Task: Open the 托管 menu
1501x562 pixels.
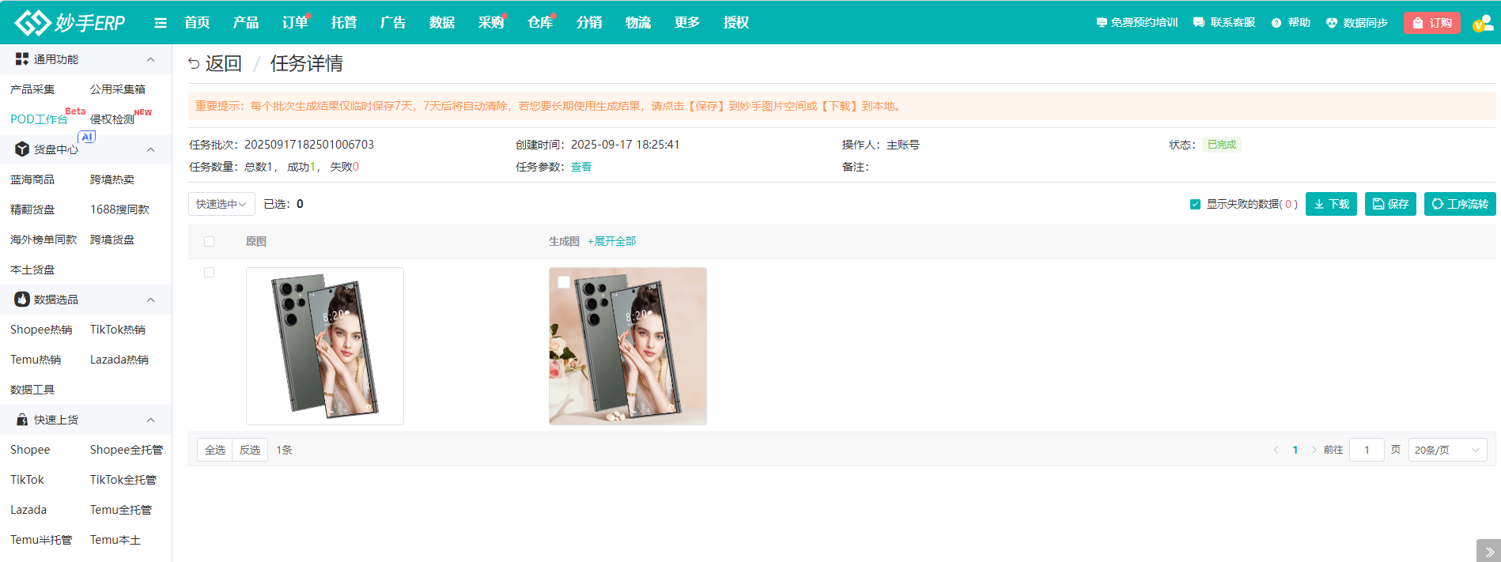Action: point(344,23)
